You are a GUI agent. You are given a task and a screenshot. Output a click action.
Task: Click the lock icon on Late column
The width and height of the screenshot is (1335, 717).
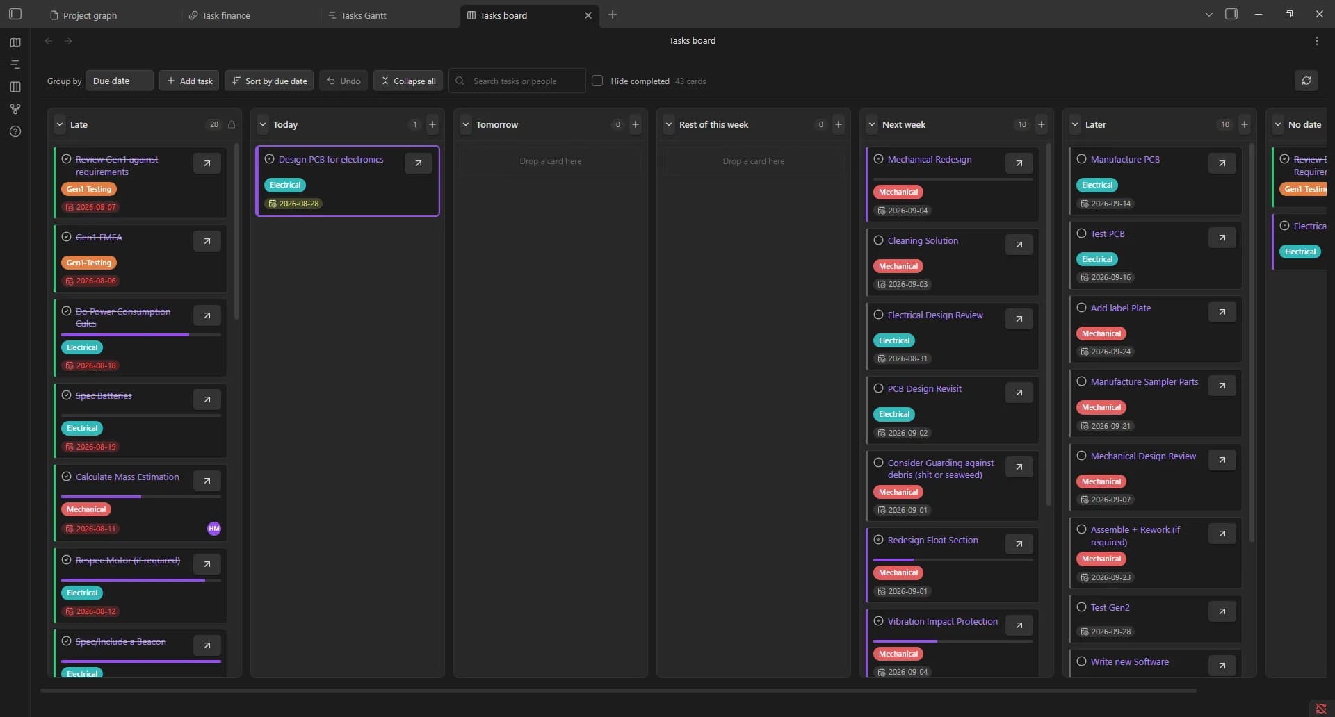[x=232, y=124]
